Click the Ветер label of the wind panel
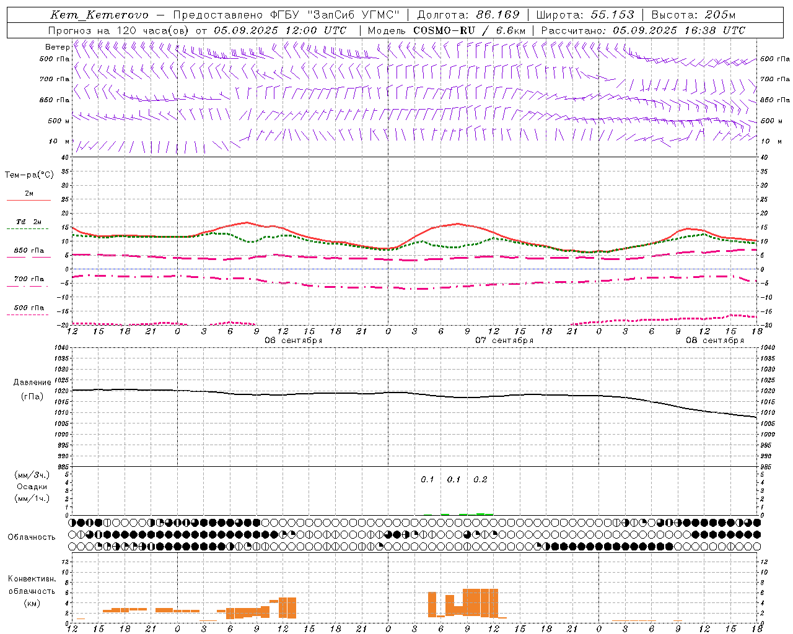Viewport: 793px width, 634px height. [x=57, y=47]
